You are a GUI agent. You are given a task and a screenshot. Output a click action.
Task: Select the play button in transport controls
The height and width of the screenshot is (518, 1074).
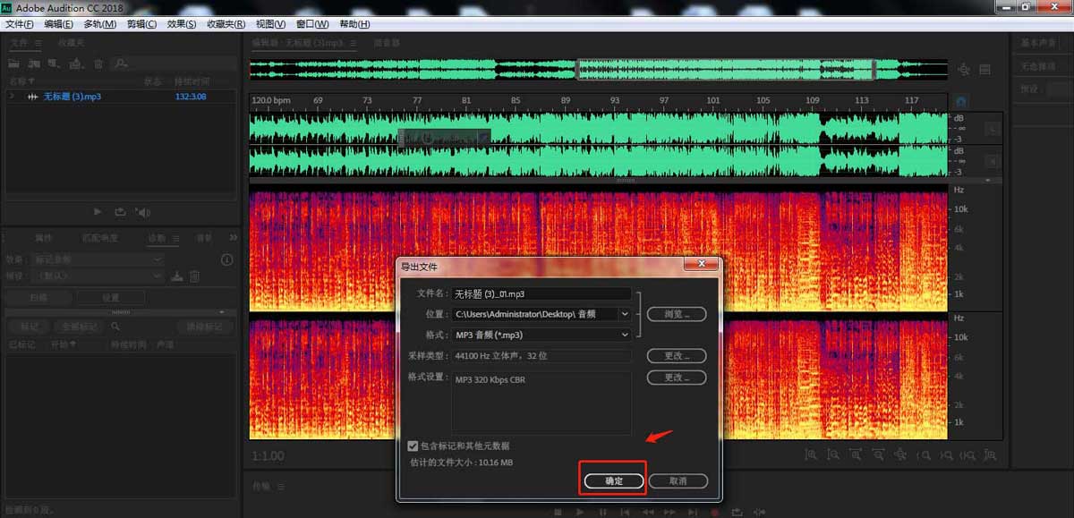point(580,511)
